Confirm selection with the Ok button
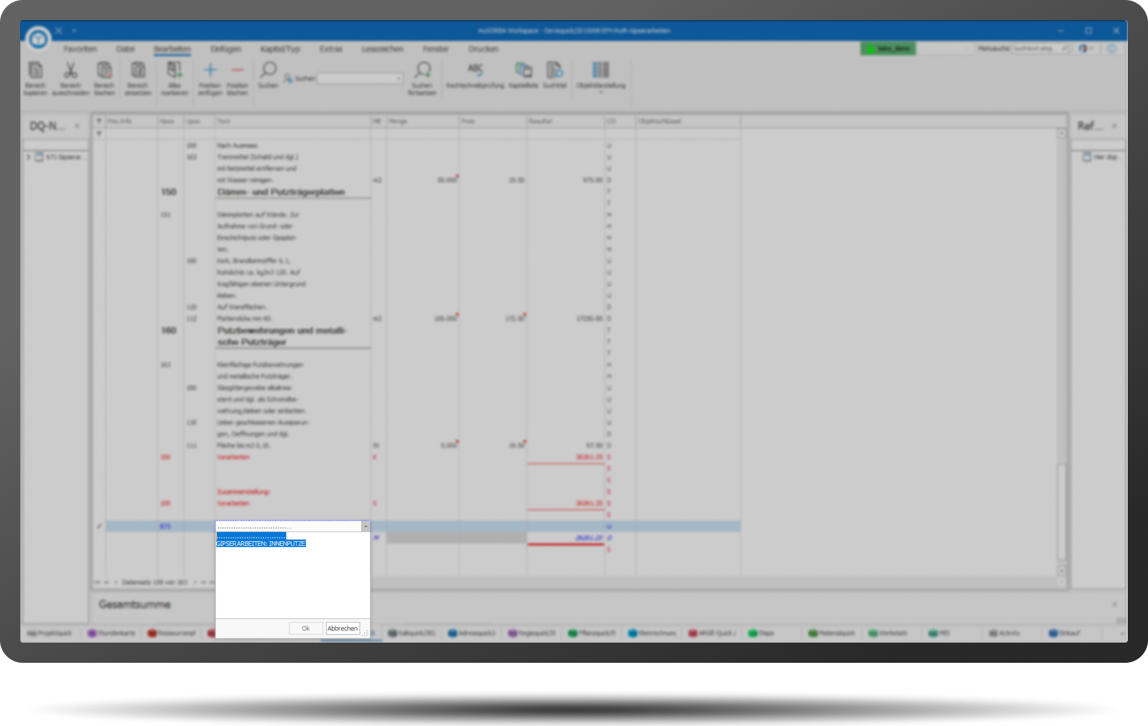The width and height of the screenshot is (1148, 726). click(x=306, y=629)
